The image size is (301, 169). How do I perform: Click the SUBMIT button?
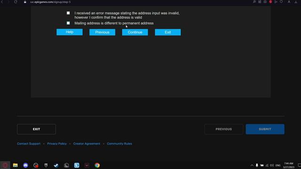(x=265, y=129)
